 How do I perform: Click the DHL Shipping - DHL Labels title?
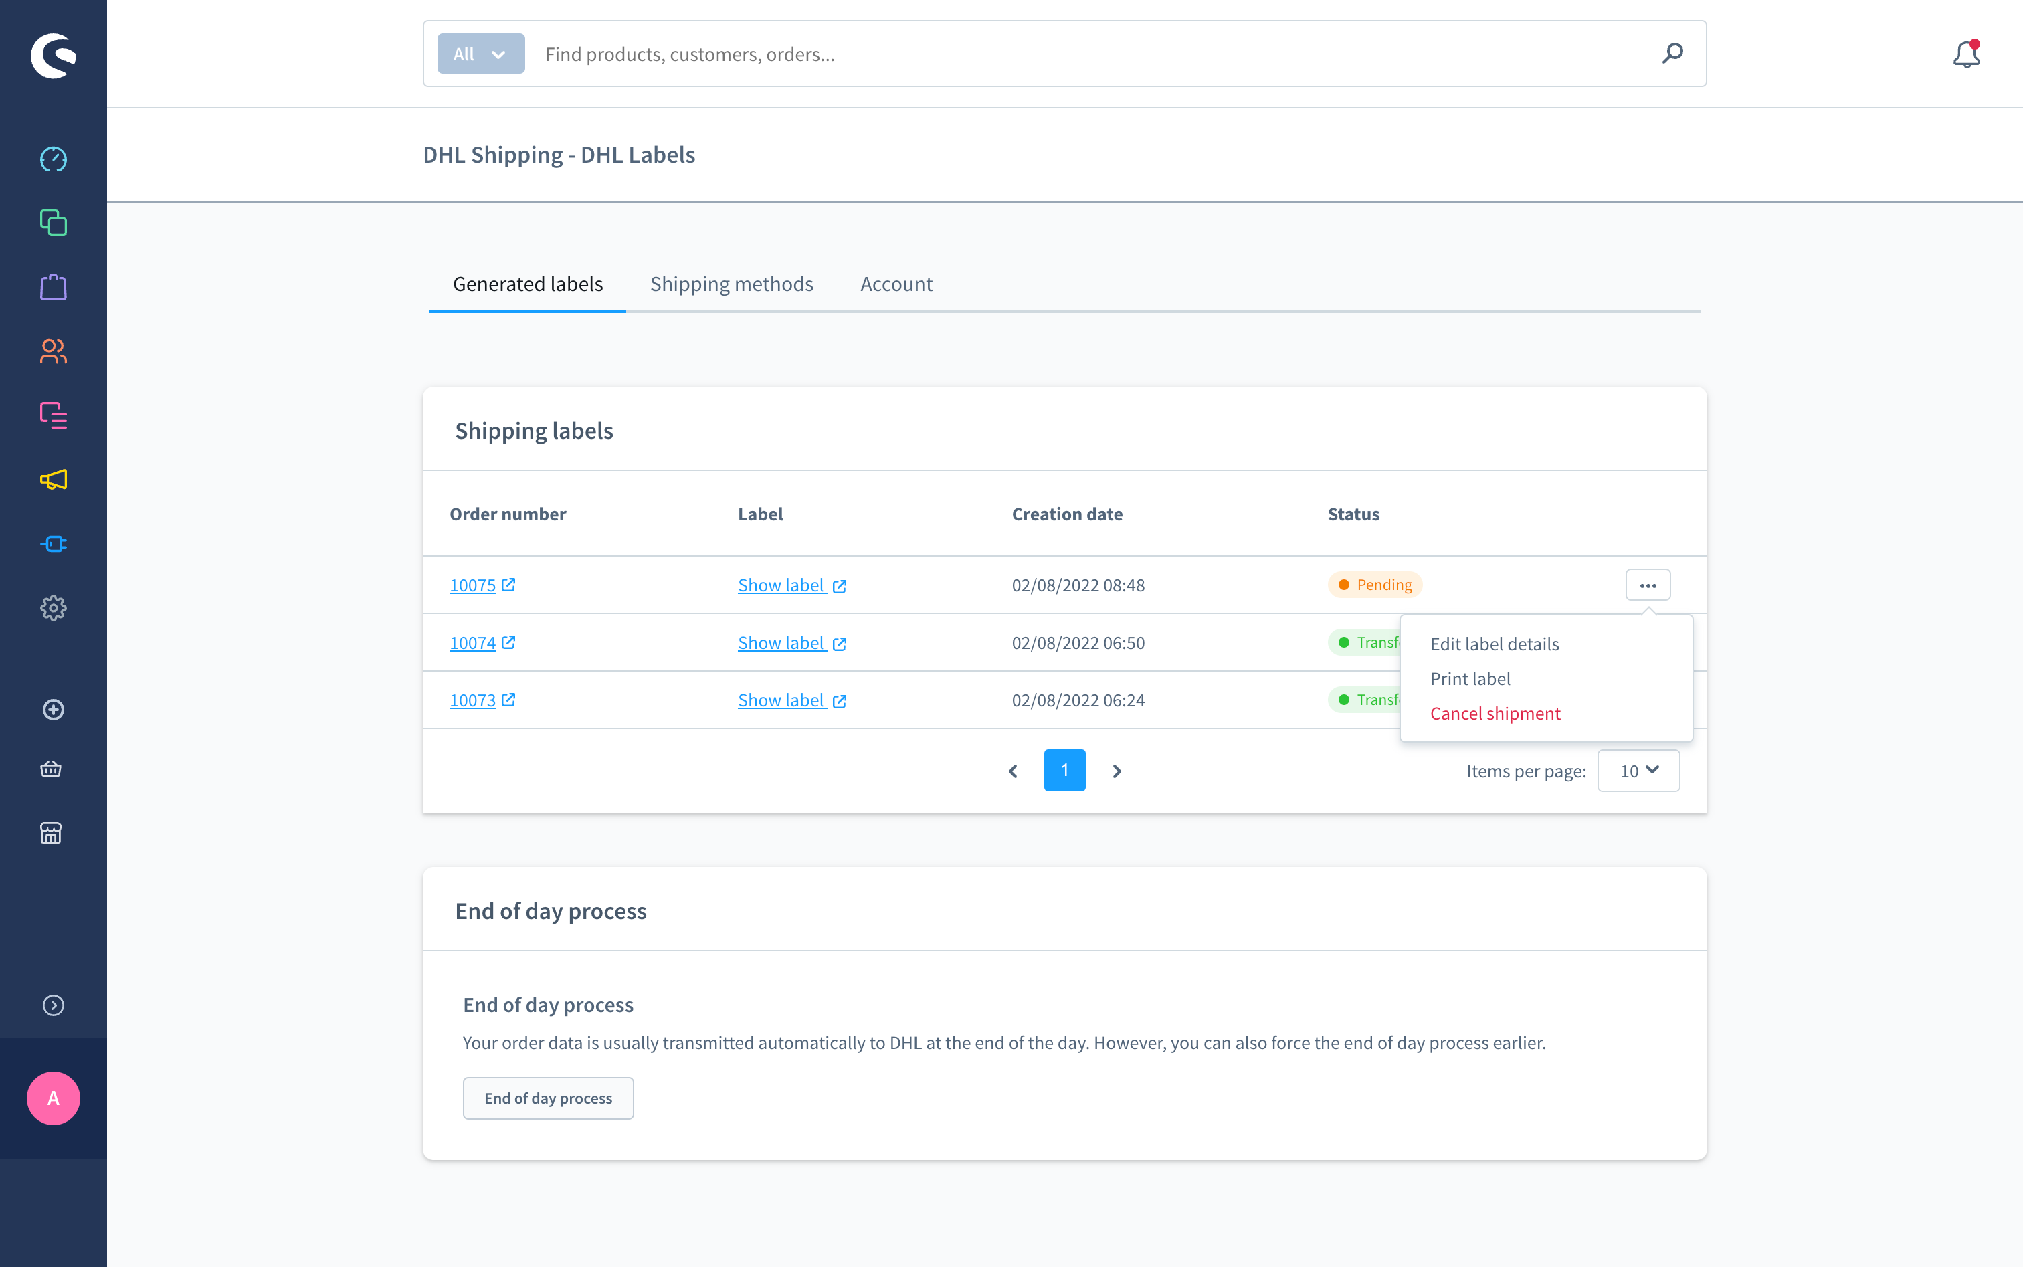pos(559,154)
